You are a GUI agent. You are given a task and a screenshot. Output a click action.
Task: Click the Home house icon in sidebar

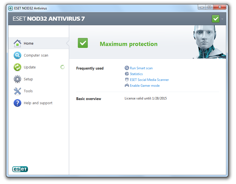coord(17,43)
